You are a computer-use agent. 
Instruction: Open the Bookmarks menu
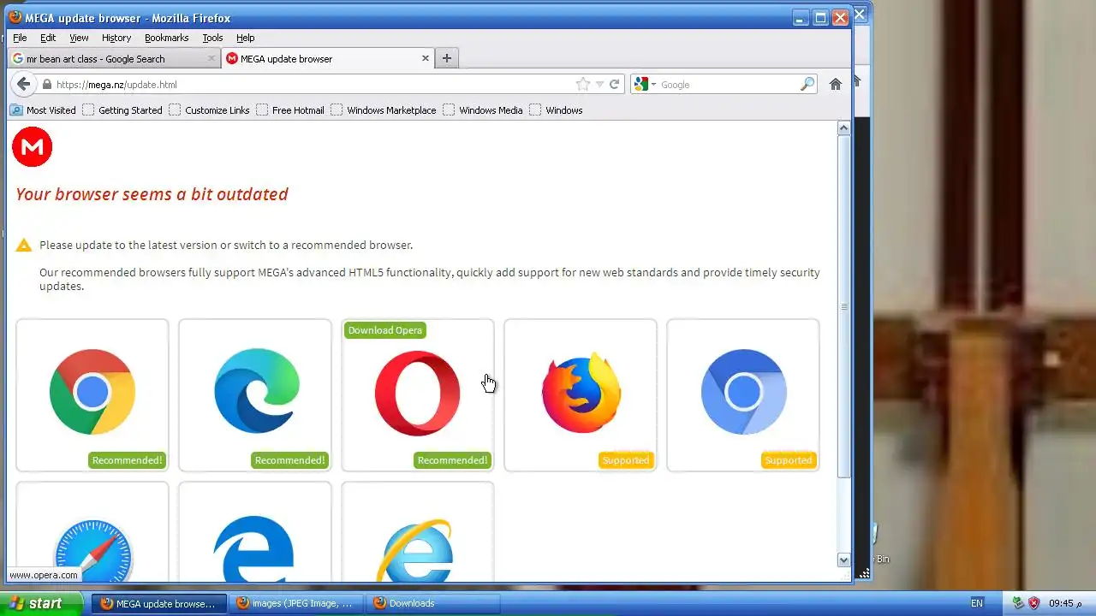pyautogui.click(x=166, y=38)
